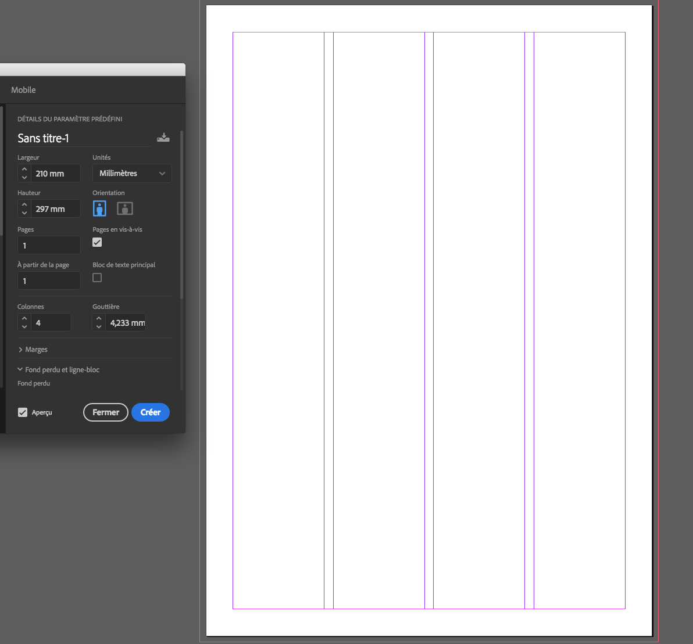
Task: Decrease Gouttière value with down arrow
Action: pos(99,326)
